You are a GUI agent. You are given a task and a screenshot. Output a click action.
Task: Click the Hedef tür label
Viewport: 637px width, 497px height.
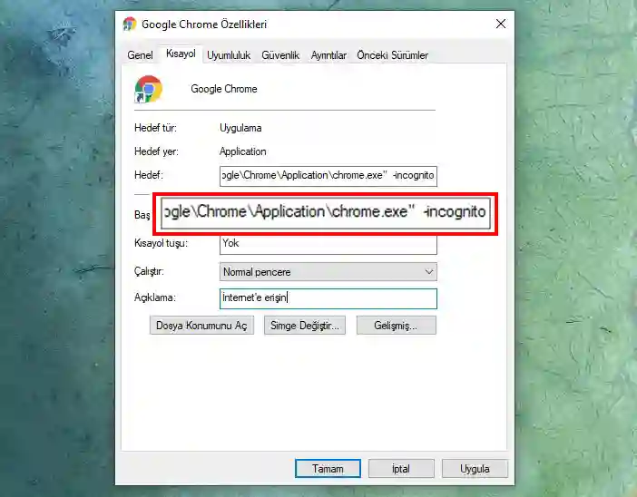[x=155, y=128]
